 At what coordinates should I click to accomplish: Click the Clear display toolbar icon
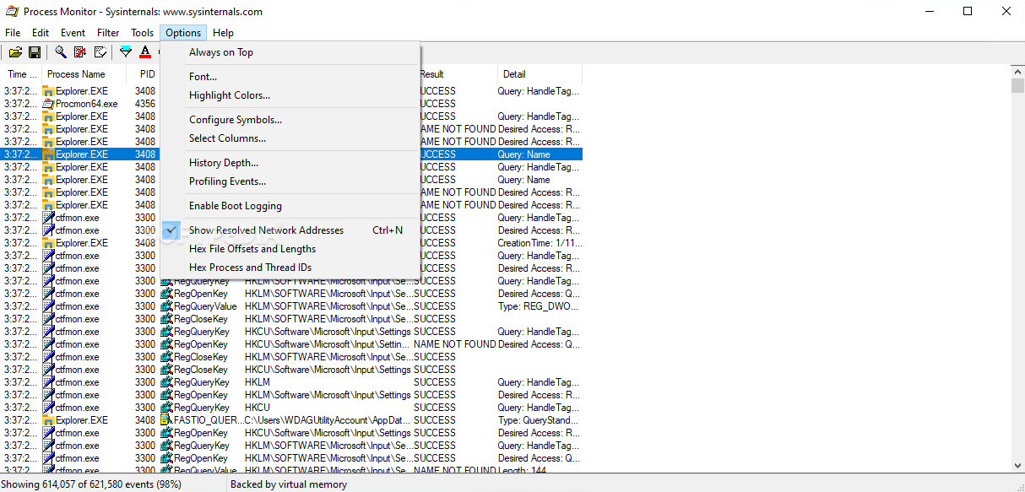point(100,52)
